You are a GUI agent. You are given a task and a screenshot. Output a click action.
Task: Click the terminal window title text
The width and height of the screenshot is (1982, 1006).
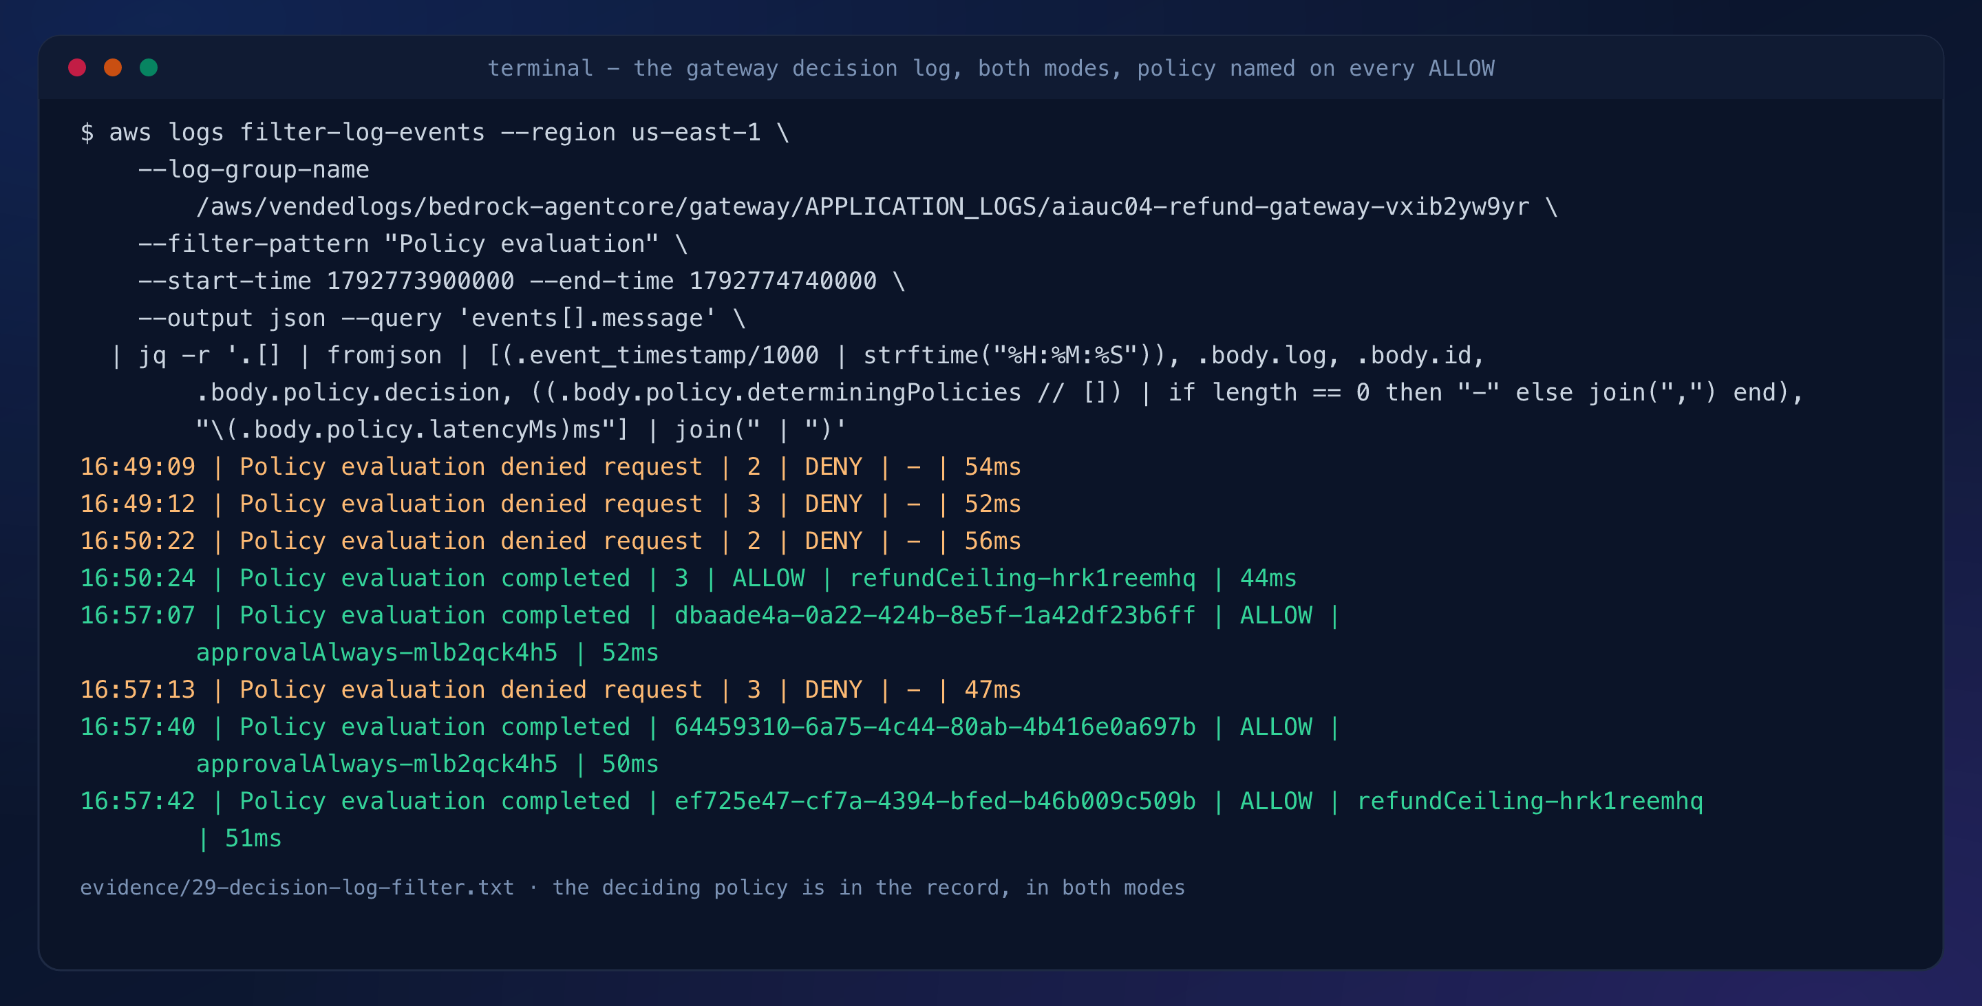click(x=991, y=68)
